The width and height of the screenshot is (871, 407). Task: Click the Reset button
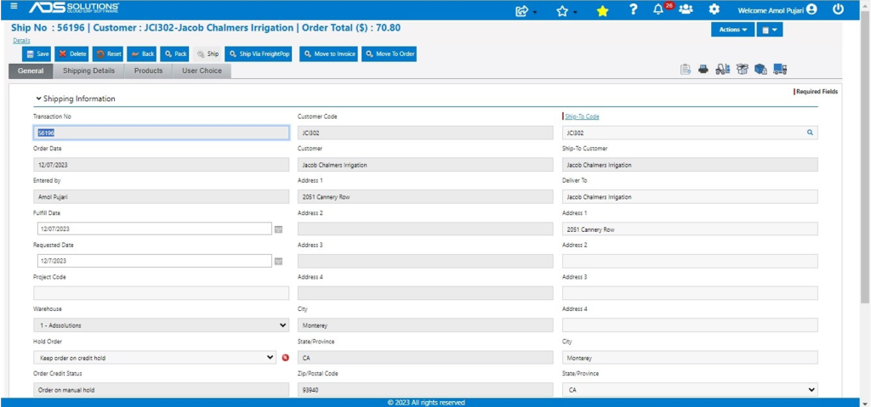tap(108, 54)
